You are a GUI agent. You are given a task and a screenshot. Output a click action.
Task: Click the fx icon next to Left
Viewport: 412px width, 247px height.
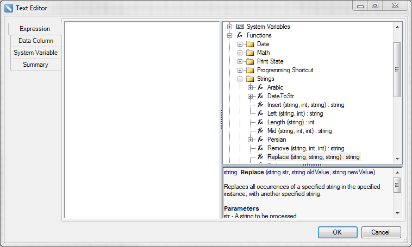(260, 113)
